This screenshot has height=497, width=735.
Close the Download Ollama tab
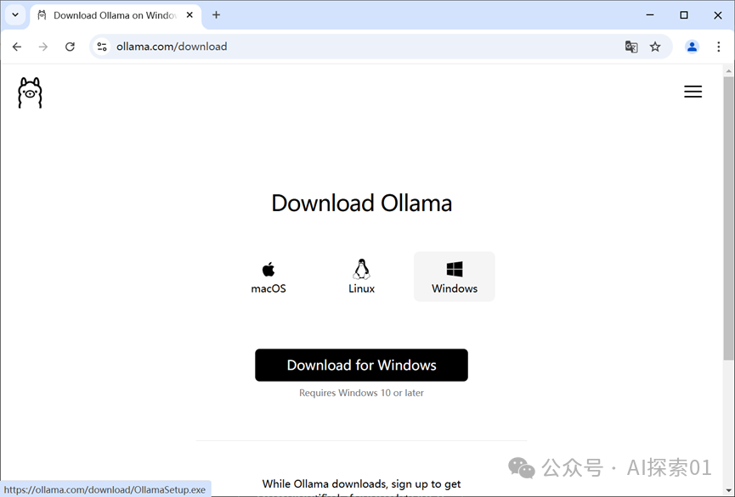pyautogui.click(x=189, y=15)
